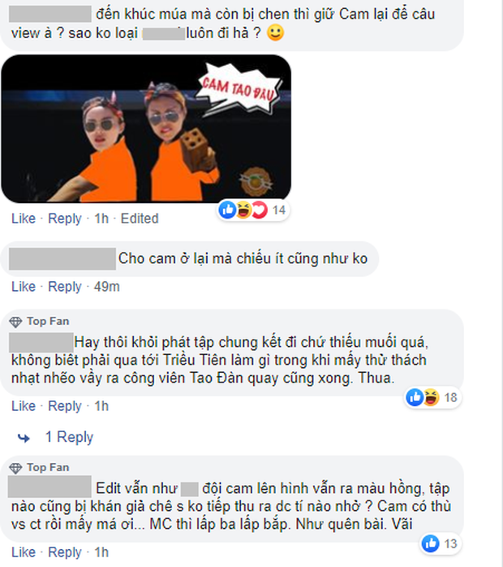Click like reaction icon beside count 13
Viewport: 503px width, 567px height.
click(431, 543)
